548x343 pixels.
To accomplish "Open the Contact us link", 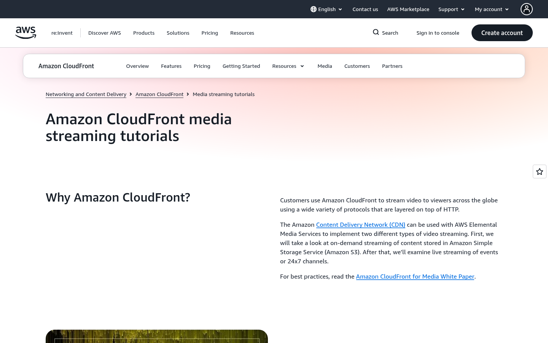I will click(x=365, y=9).
